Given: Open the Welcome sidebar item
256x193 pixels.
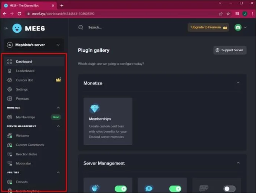Looking at the screenshot, I should 34,135.
